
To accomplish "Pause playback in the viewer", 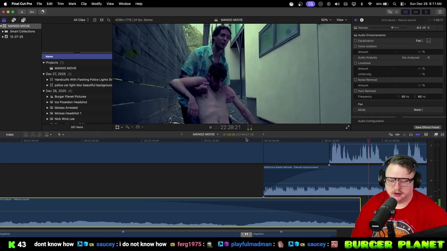I will pos(210,128).
